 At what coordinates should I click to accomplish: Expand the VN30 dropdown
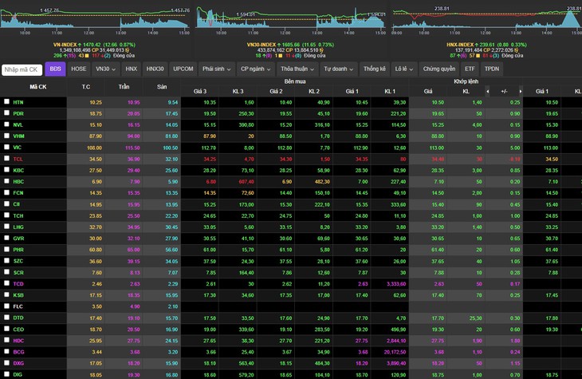coord(105,69)
